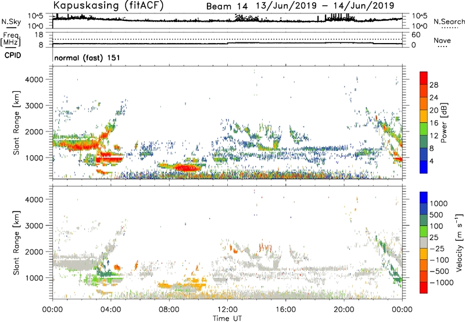Click the 'CPID' row label
465x322 pixels.
[13, 55]
